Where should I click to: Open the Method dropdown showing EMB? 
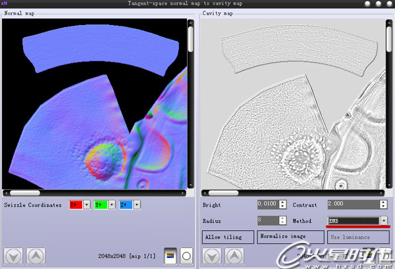pos(384,221)
